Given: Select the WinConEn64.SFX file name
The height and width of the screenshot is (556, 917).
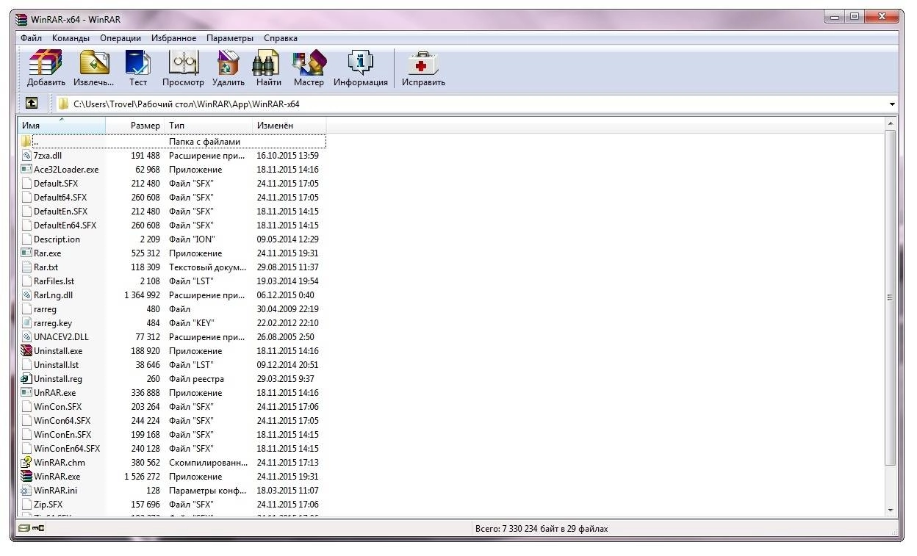Looking at the screenshot, I should click(67, 449).
